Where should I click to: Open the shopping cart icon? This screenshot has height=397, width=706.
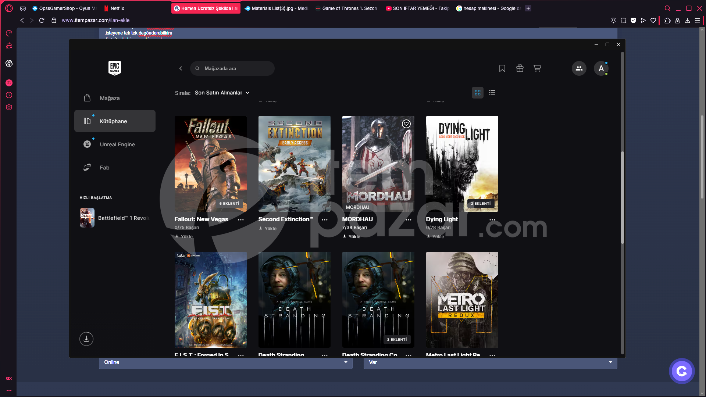(537, 68)
